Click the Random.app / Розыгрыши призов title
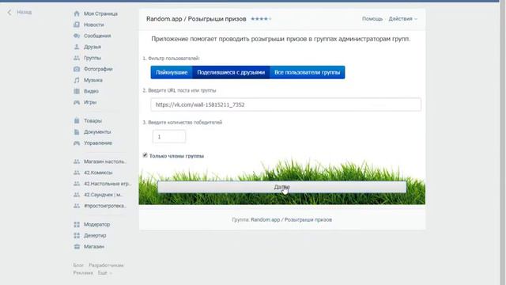The height and width of the screenshot is (285, 506). tap(196, 19)
